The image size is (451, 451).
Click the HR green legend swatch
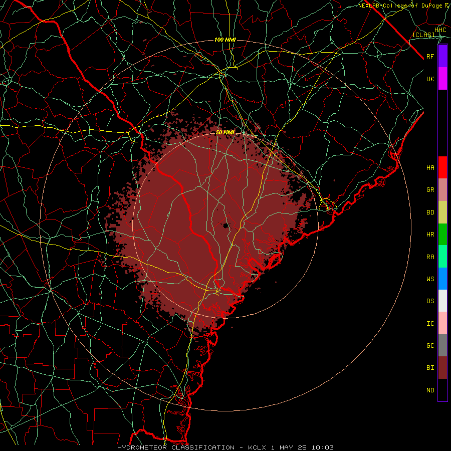[x=442, y=235]
